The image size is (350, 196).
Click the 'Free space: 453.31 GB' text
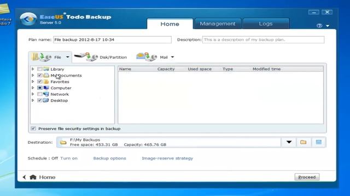94,144
